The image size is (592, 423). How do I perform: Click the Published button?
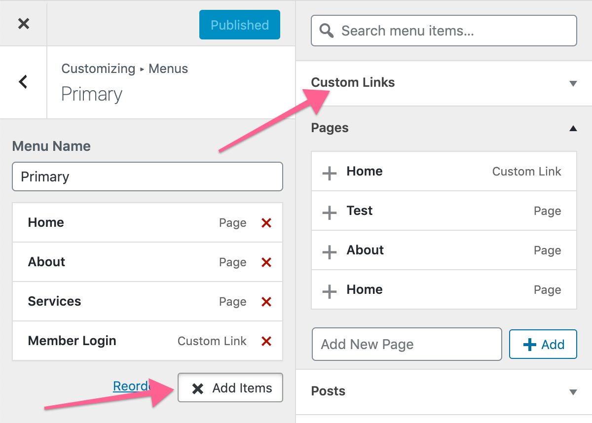click(x=240, y=25)
